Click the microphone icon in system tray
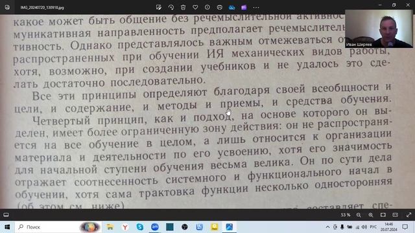This screenshot has height=233, width=415. coord(342,227)
